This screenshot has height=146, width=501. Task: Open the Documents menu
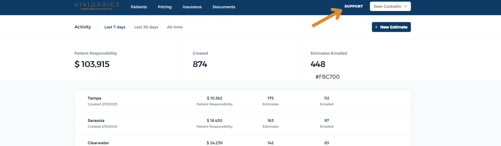(x=224, y=7)
